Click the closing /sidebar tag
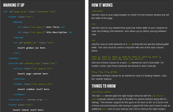Screen dimensions: 173x112 pos(19,94)
